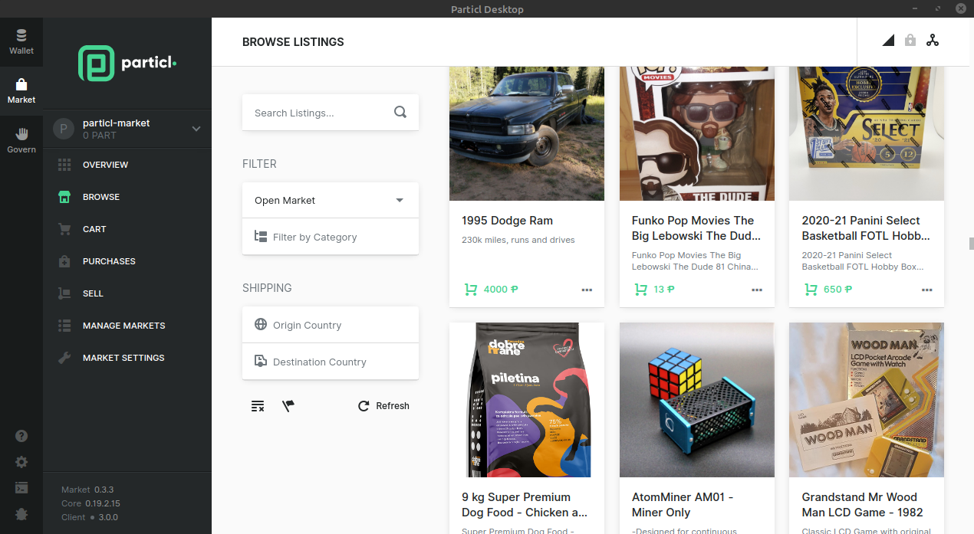Open the Open Market dropdown
This screenshot has width=974, height=534.
[331, 200]
